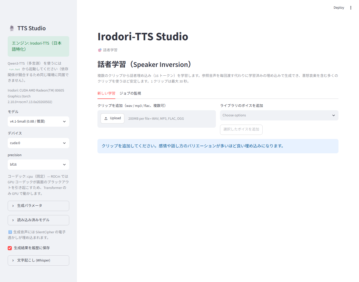Click the chevron in the デバイス select box
The width and height of the screenshot is (359, 282).
pos(64,143)
